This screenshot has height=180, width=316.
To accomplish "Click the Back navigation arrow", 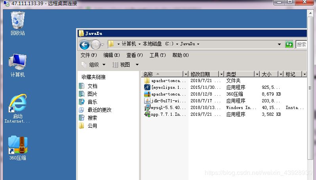I will click(x=84, y=44).
